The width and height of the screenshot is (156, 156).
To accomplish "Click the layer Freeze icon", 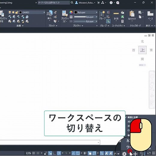I will [x=18, y=17].
